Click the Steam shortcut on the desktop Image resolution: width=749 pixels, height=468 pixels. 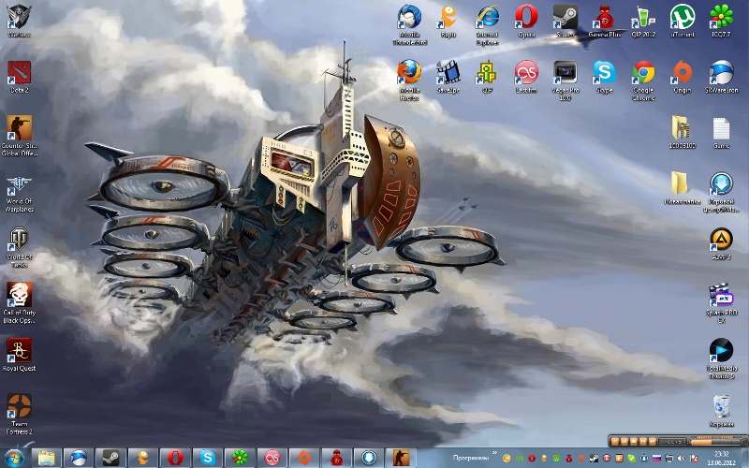565,22
